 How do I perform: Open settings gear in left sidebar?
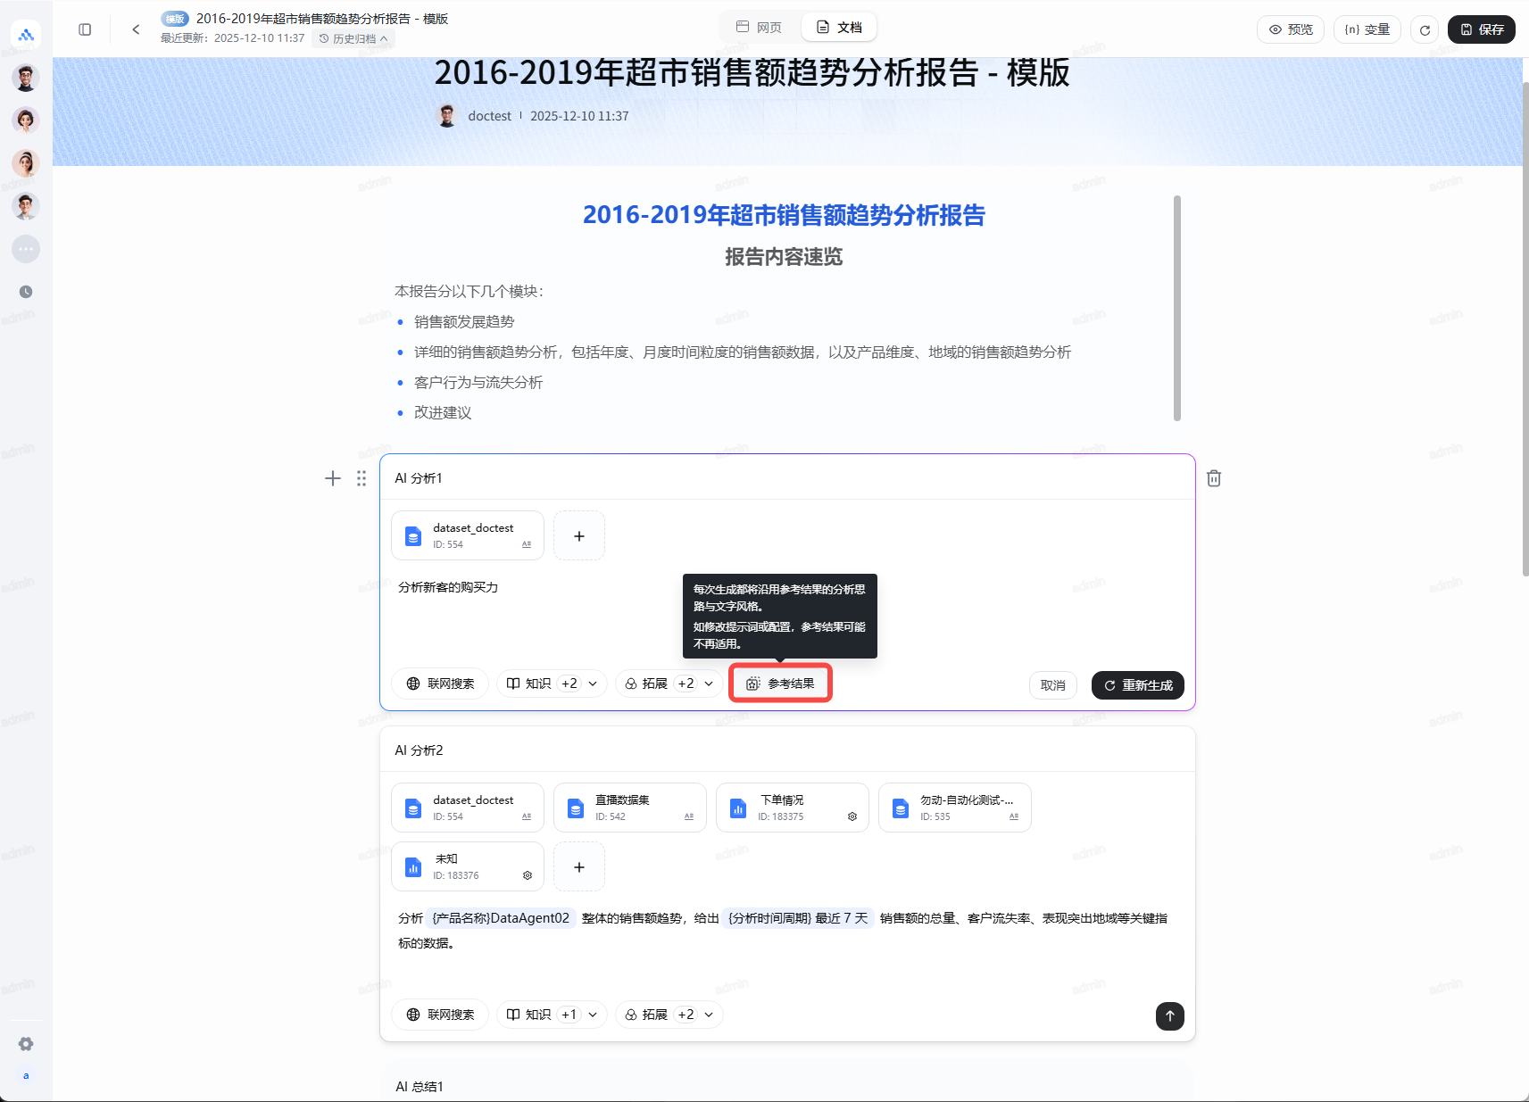tap(26, 1043)
